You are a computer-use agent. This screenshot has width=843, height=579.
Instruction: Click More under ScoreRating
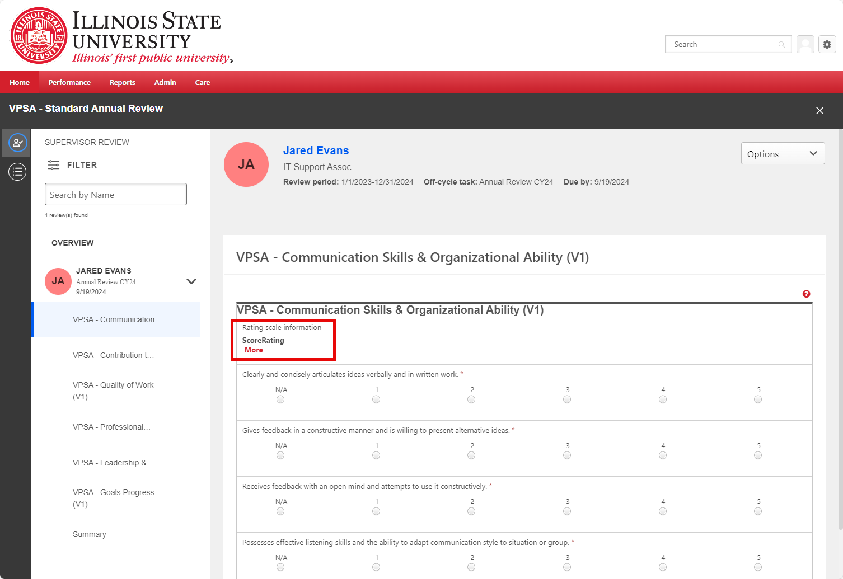click(254, 350)
